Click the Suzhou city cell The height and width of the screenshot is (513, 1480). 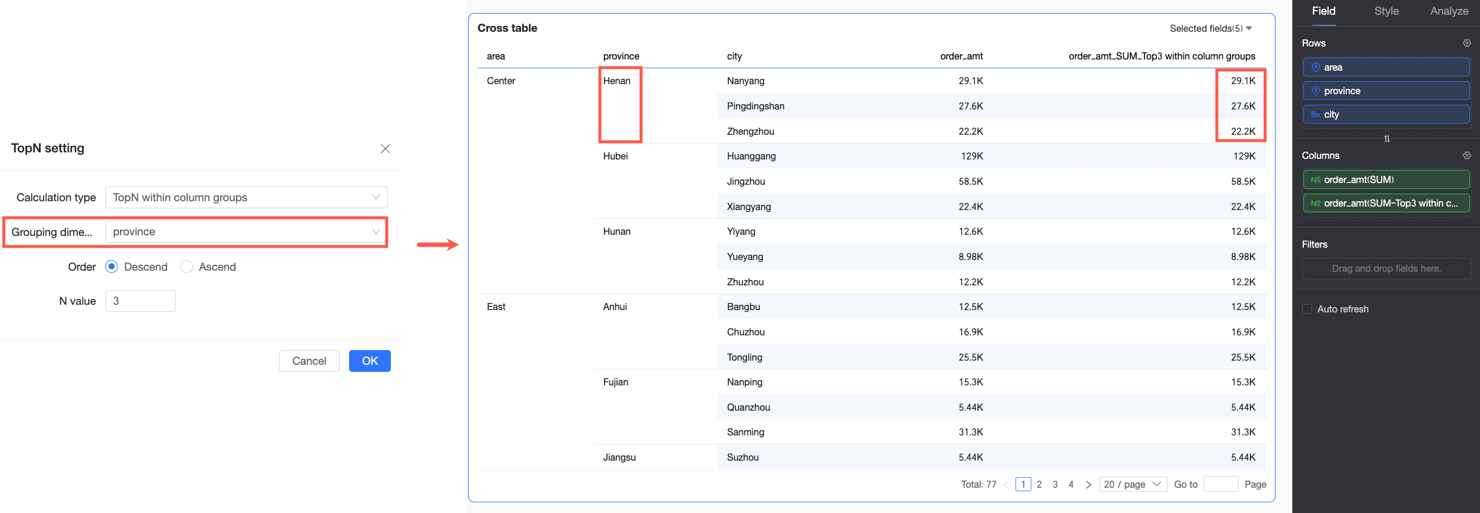pos(742,457)
